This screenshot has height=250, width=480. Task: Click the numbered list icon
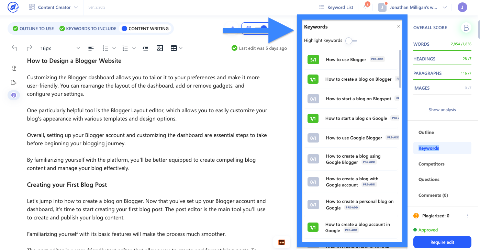click(125, 48)
